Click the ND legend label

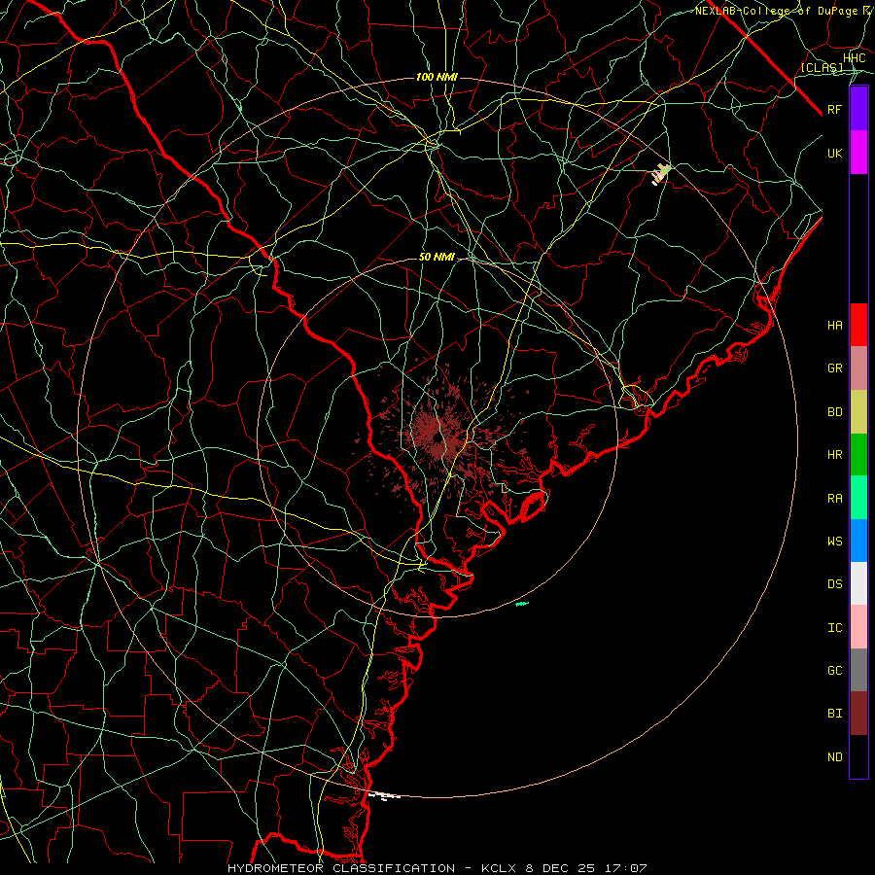pos(835,757)
